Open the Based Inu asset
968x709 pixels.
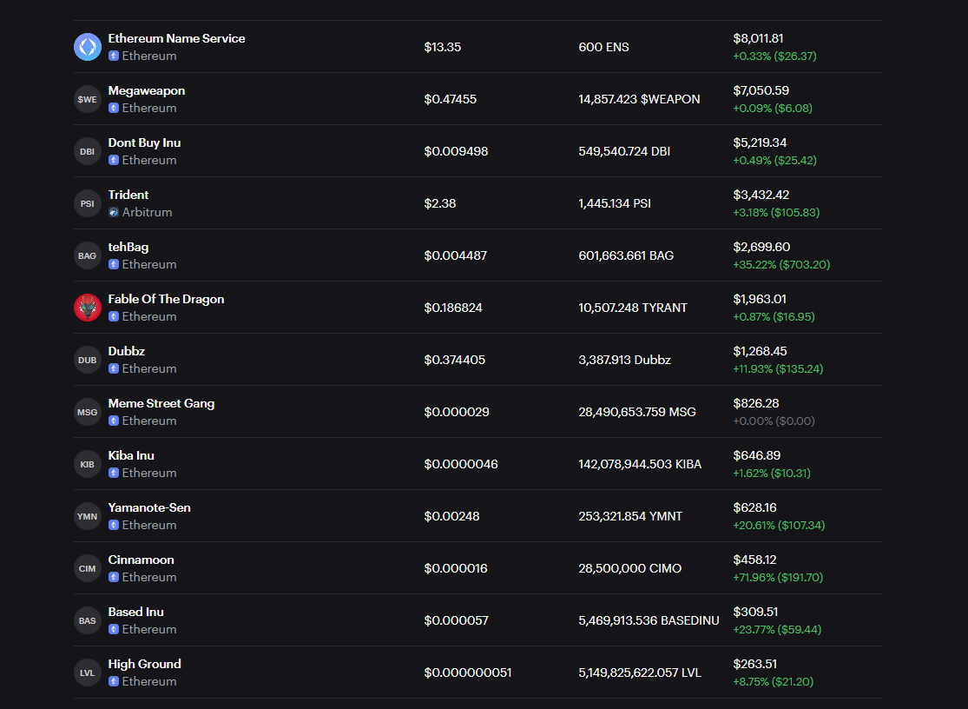point(477,620)
